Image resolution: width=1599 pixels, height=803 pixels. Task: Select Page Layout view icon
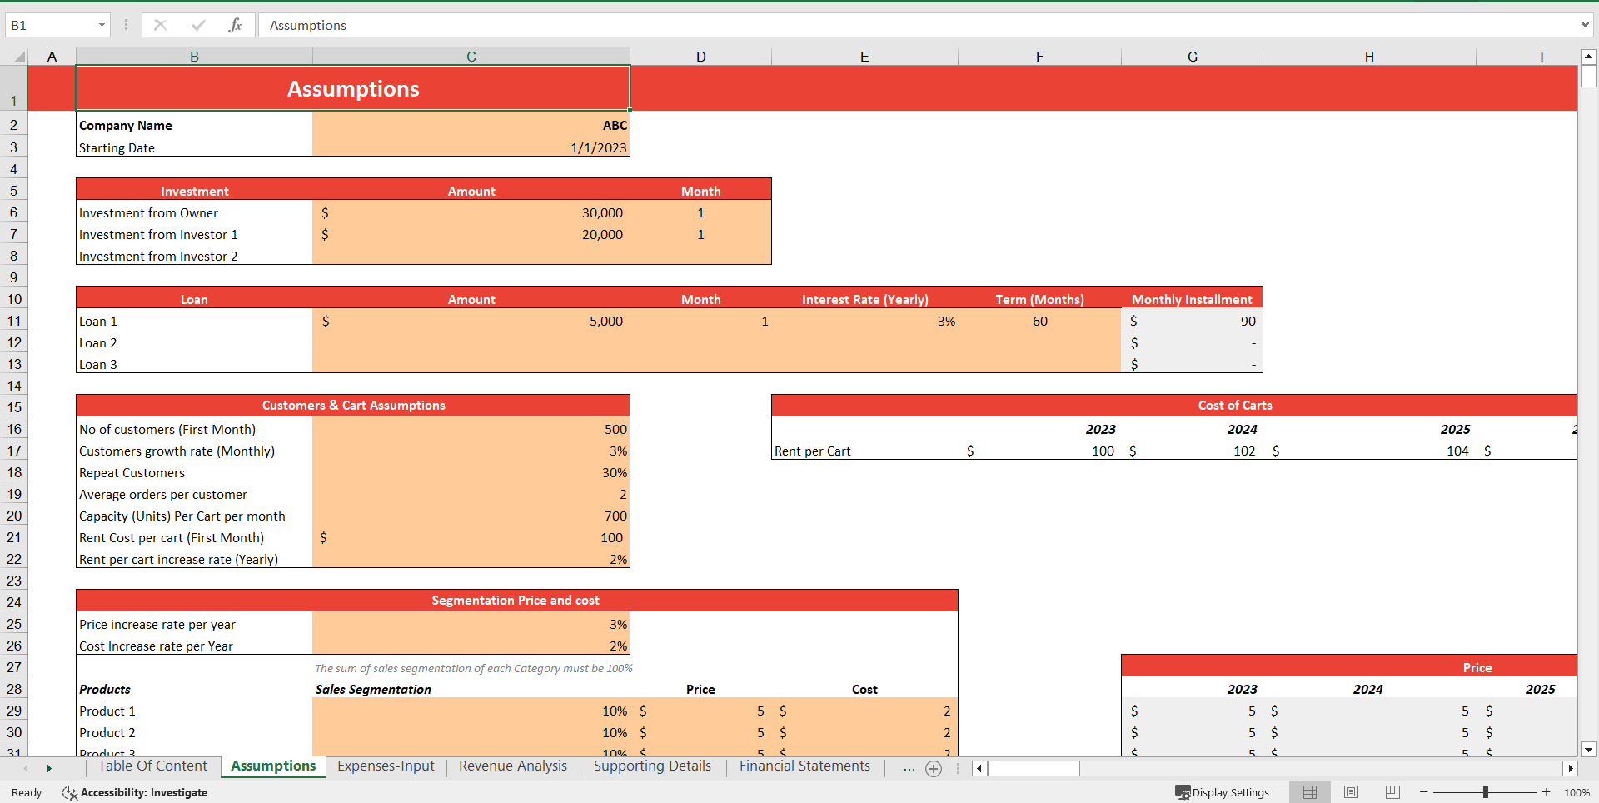[1350, 792]
